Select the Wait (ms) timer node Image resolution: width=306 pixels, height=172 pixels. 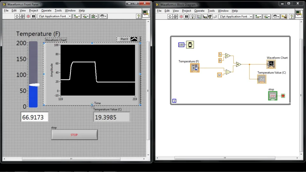pos(190,45)
